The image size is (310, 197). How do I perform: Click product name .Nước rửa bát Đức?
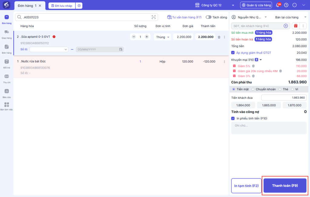(33, 61)
